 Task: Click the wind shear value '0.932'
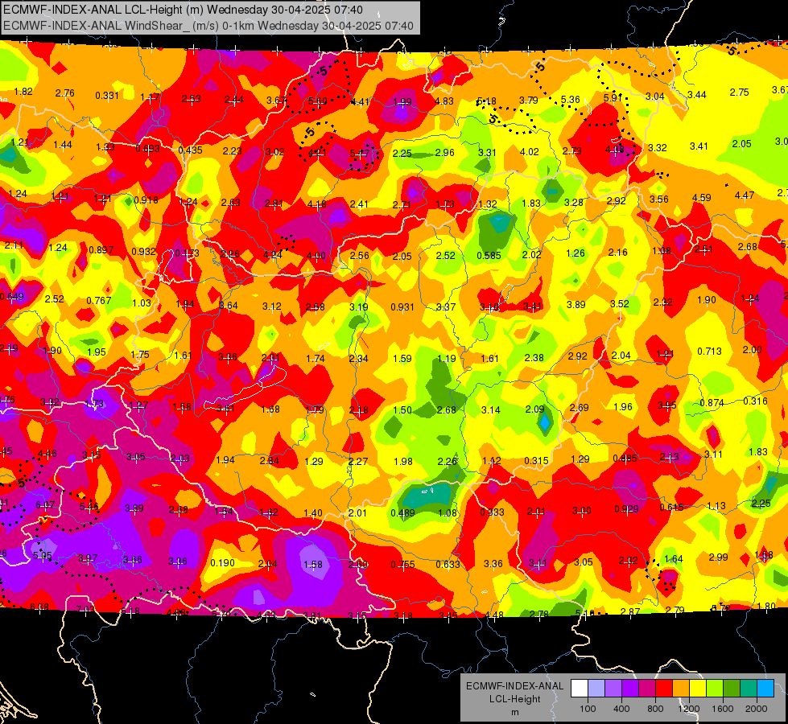tap(144, 251)
